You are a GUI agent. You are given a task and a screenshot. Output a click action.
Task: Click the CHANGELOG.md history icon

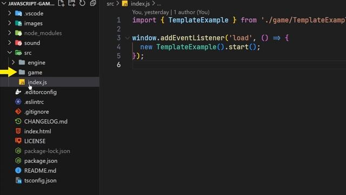pyautogui.click(x=18, y=121)
